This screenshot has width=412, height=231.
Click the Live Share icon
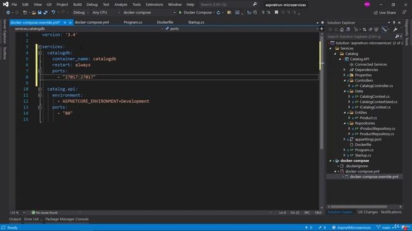376,13
